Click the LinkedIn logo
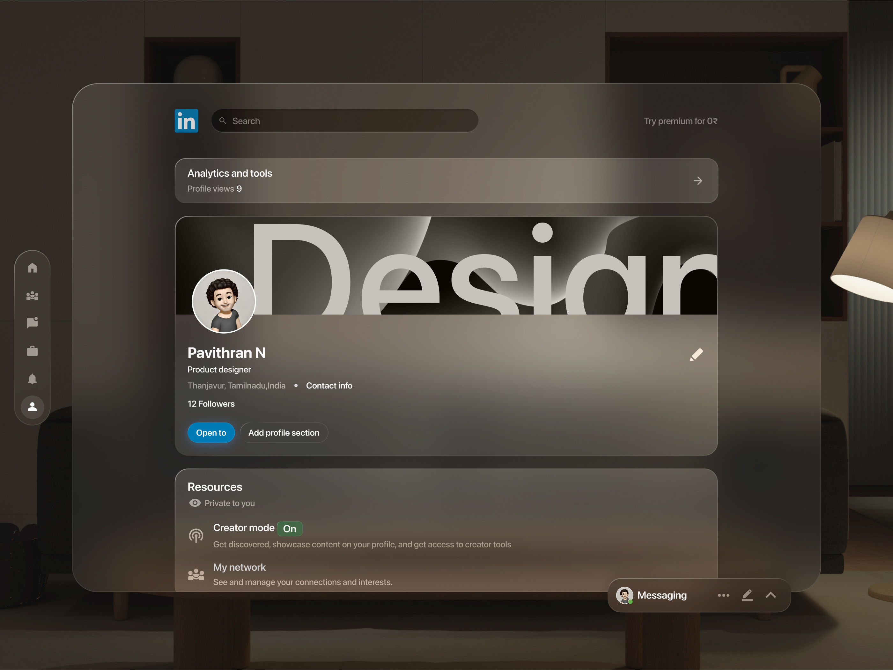 (x=186, y=120)
